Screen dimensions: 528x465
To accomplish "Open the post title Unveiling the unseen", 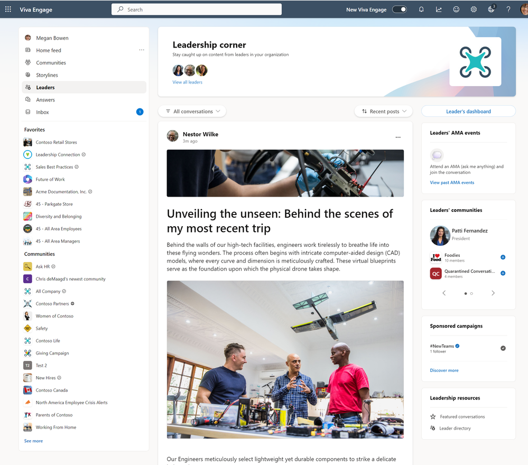I will click(x=280, y=221).
